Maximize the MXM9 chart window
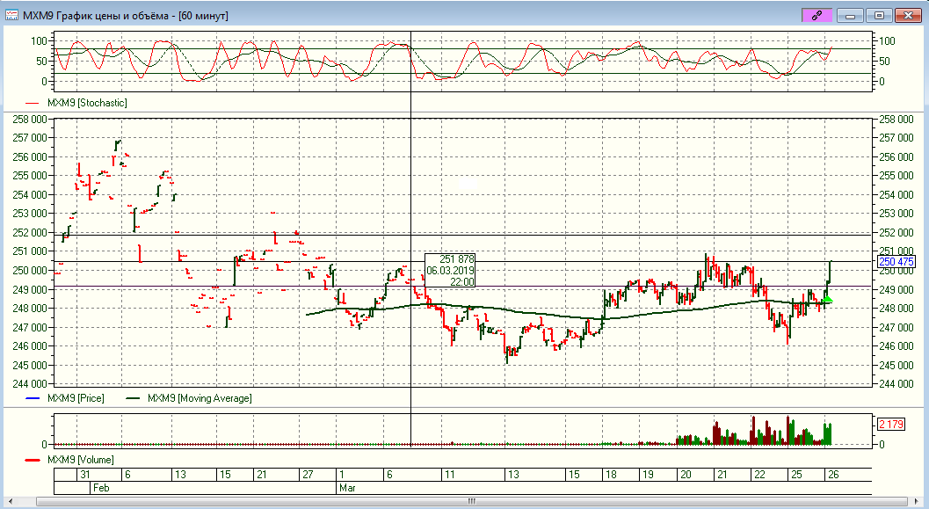 point(878,15)
